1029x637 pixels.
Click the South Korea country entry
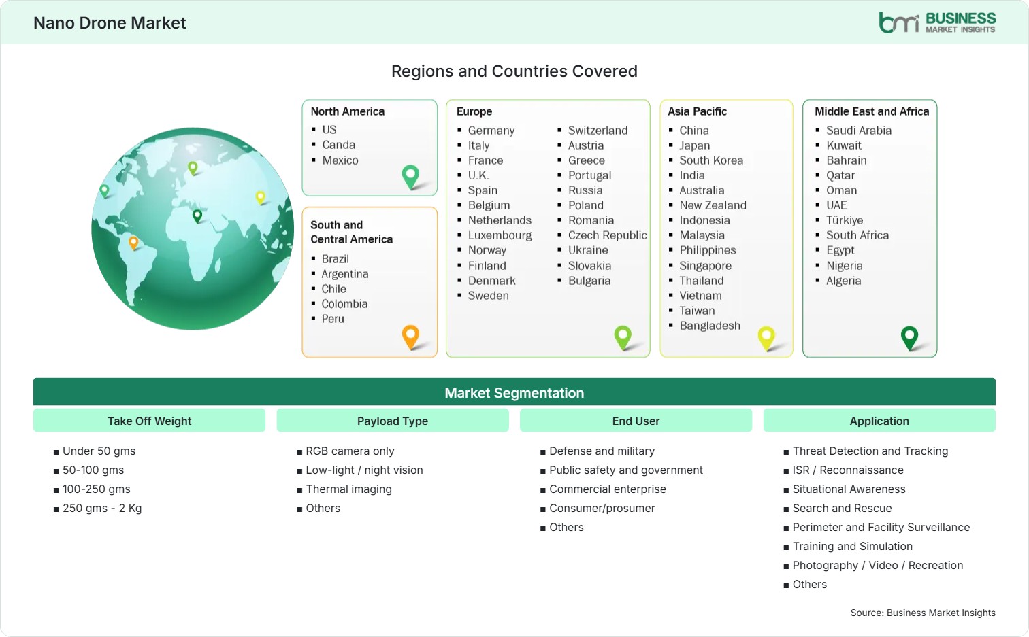point(711,160)
